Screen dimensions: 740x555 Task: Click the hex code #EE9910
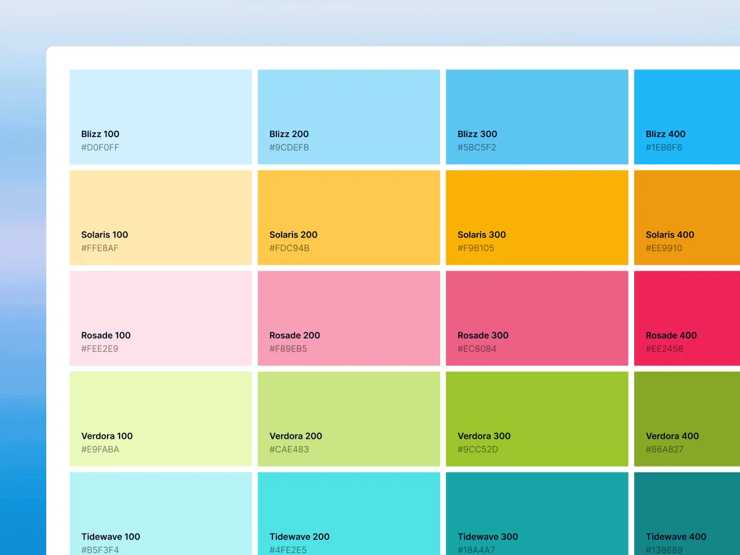coord(664,248)
